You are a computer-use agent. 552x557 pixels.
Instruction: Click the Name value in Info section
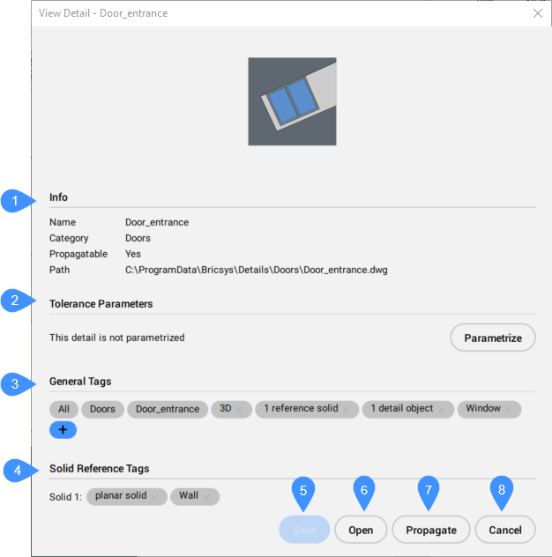point(156,222)
